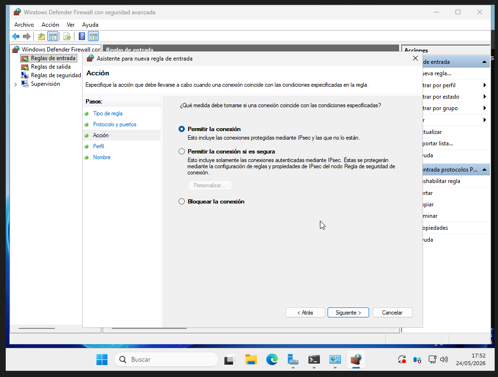
Task: Click the Buscar taskbar search box
Action: (x=166, y=359)
